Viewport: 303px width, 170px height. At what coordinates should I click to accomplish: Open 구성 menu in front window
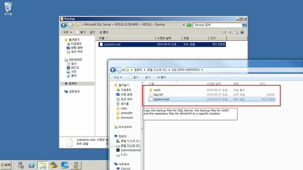[x=118, y=77]
